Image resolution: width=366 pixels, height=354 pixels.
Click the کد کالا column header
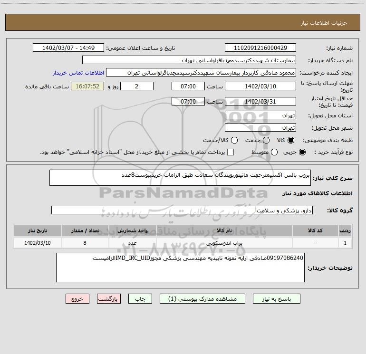315,230
